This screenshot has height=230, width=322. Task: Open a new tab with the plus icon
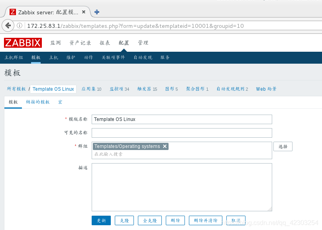tap(97, 12)
